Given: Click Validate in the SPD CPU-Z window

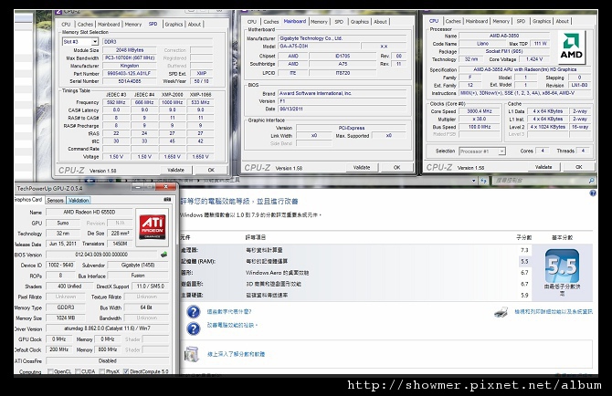Looking at the screenshot, I should (175, 170).
